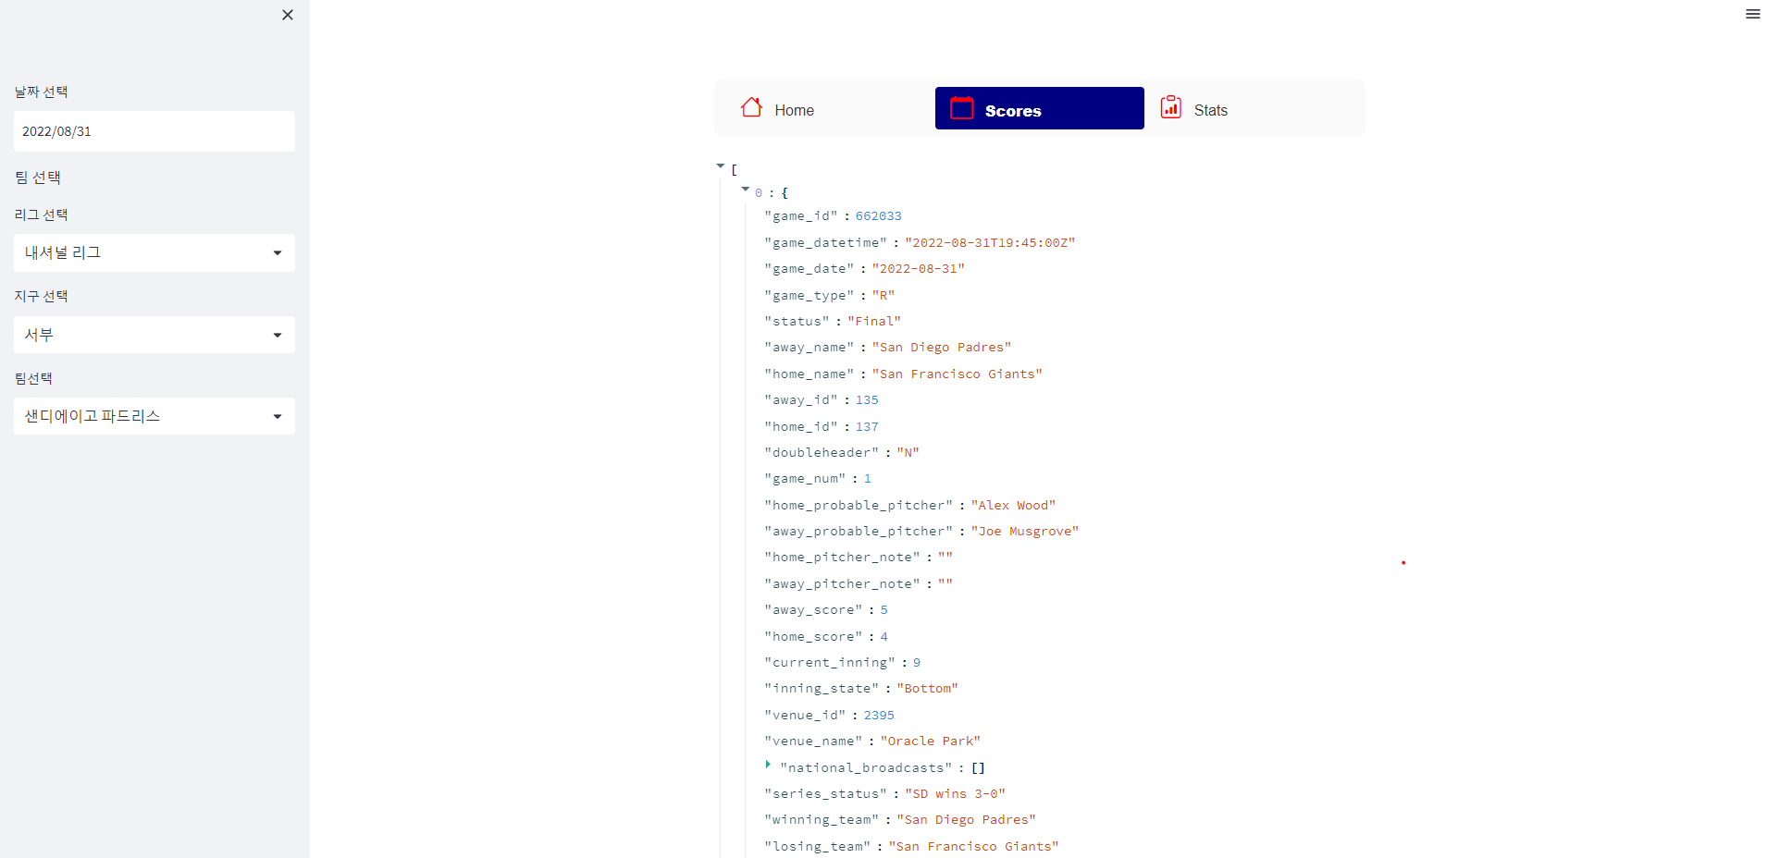Click the away_score value 5
1767x858 pixels.
tap(883, 610)
